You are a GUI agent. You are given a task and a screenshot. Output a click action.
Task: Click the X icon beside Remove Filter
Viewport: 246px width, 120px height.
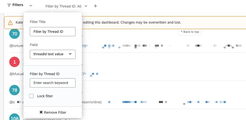(41, 112)
